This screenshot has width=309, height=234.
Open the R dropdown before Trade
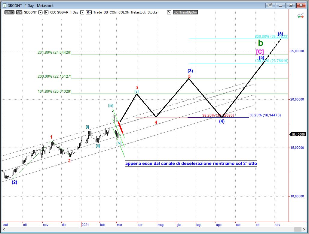click(89, 12)
